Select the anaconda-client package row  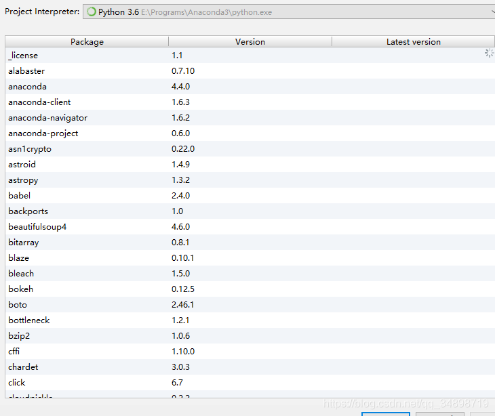[250, 102]
